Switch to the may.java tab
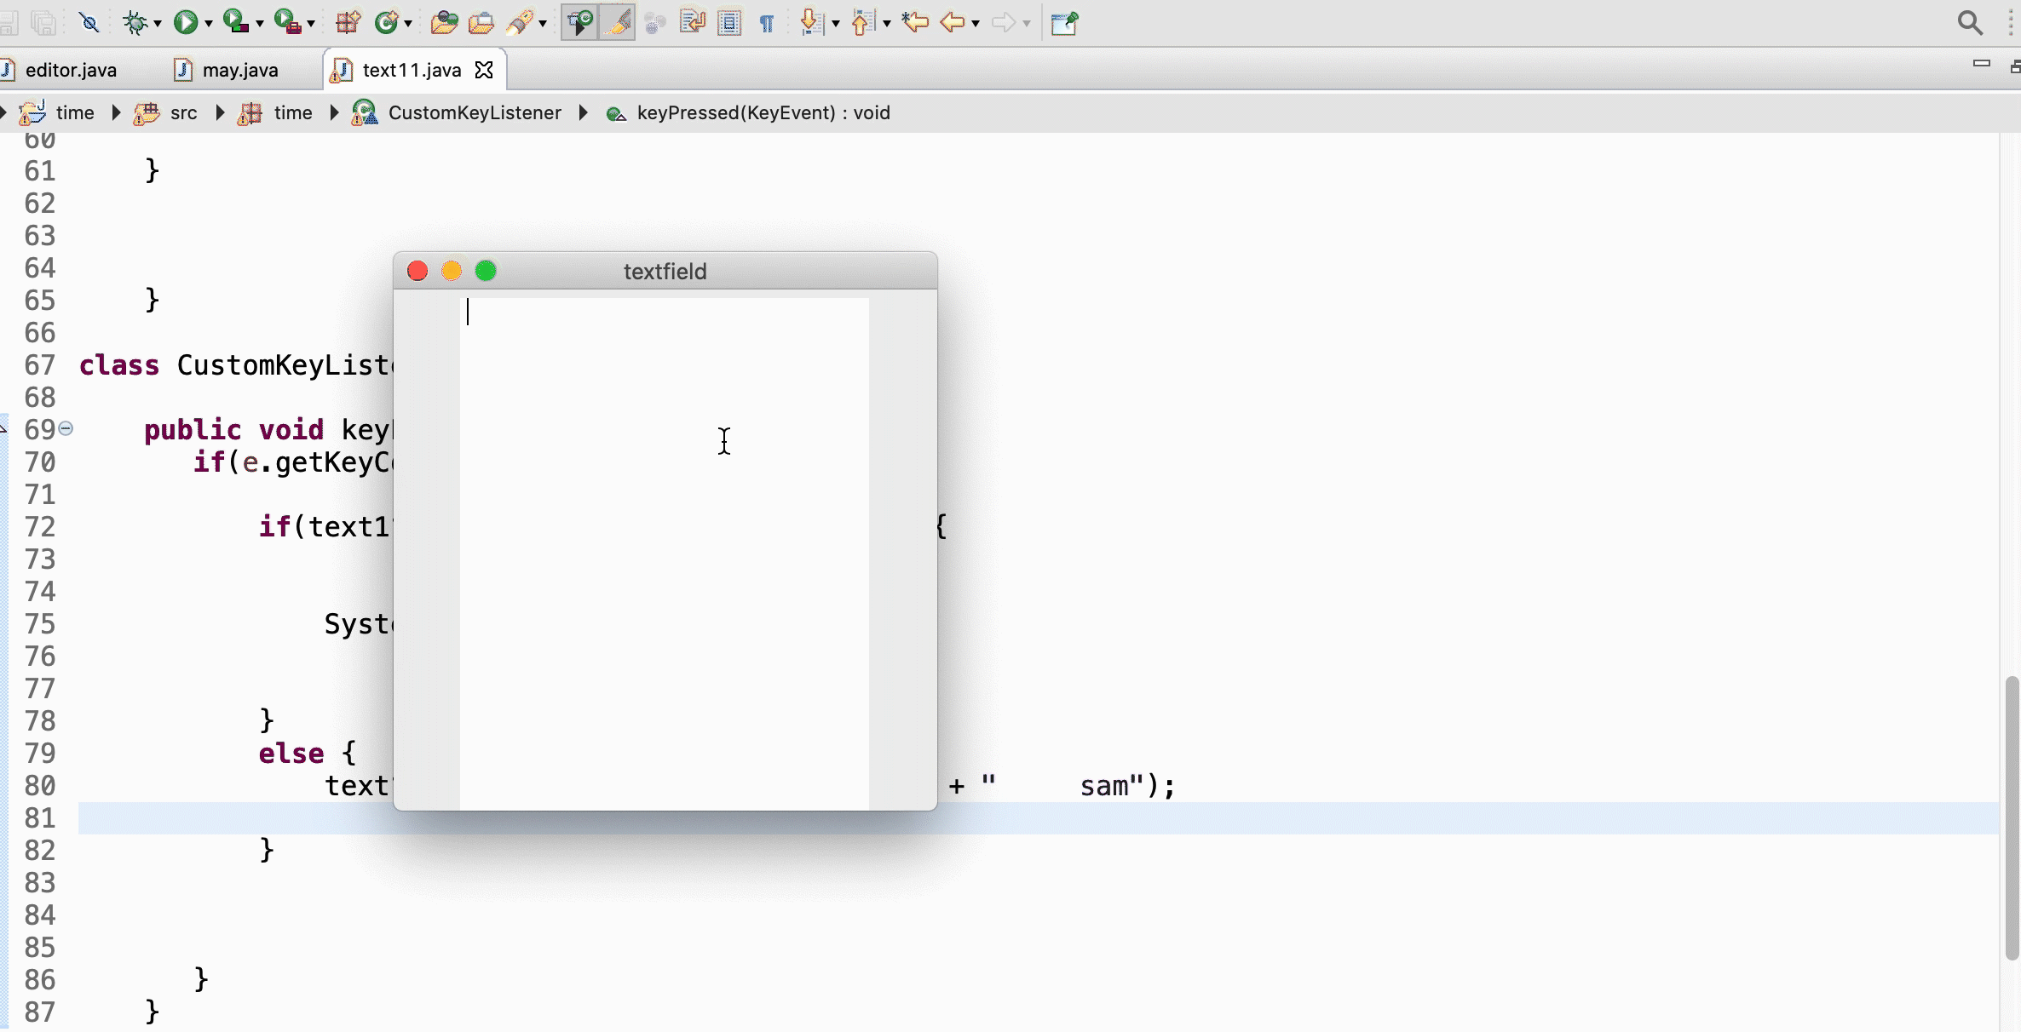 pyautogui.click(x=239, y=70)
